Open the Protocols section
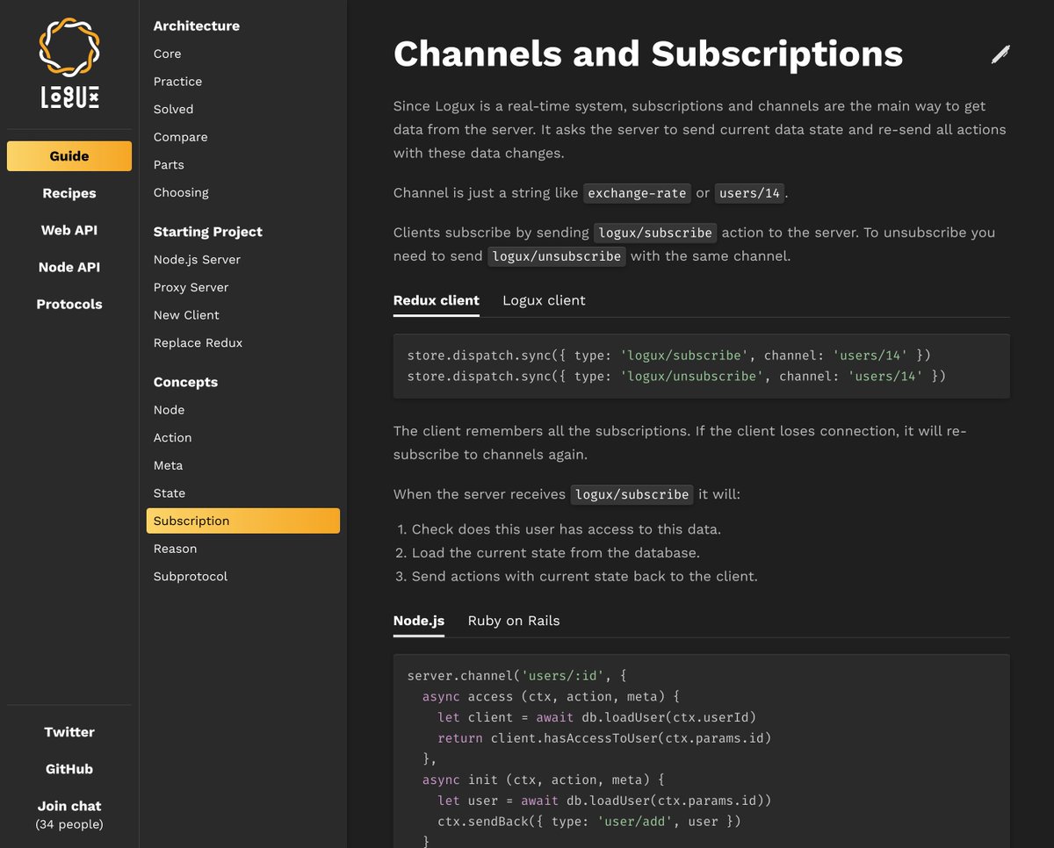This screenshot has width=1054, height=848. pyautogui.click(x=69, y=304)
